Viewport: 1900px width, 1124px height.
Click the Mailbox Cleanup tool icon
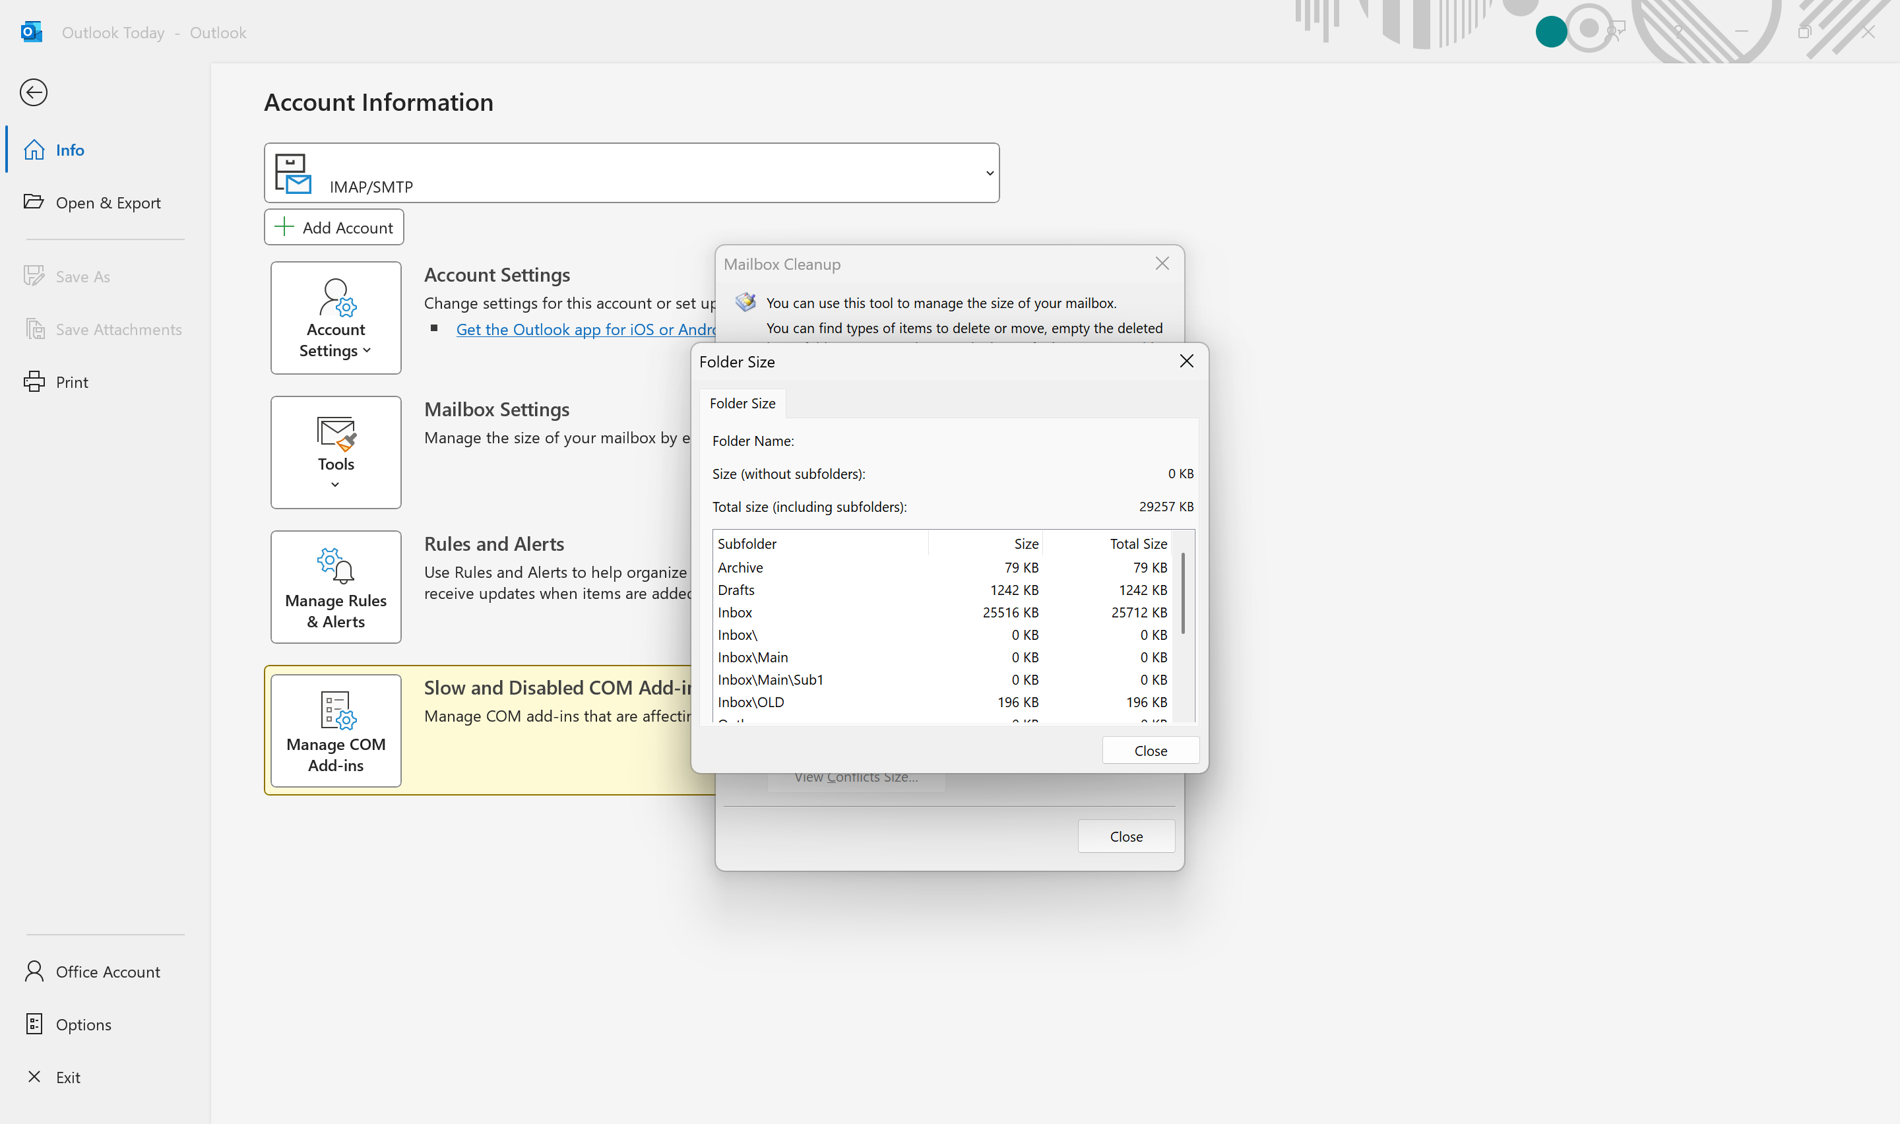coord(745,302)
